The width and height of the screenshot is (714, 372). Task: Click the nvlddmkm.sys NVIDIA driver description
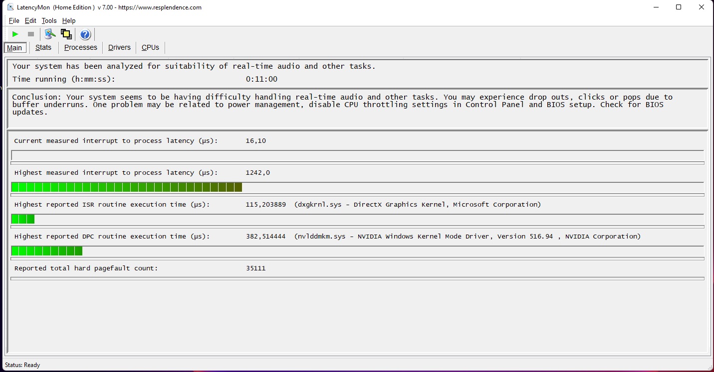tap(468, 237)
